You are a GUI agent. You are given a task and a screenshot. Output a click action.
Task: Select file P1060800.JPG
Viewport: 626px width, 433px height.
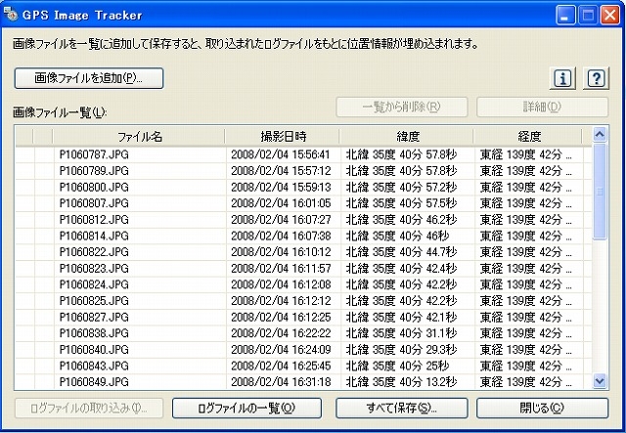tap(94, 187)
